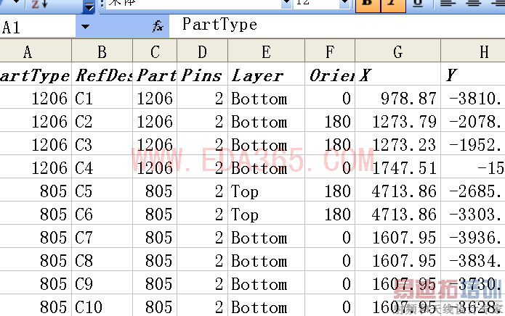Click orientation 180 in C2 row
The height and width of the screenshot is (316, 505).
pyautogui.click(x=330, y=120)
